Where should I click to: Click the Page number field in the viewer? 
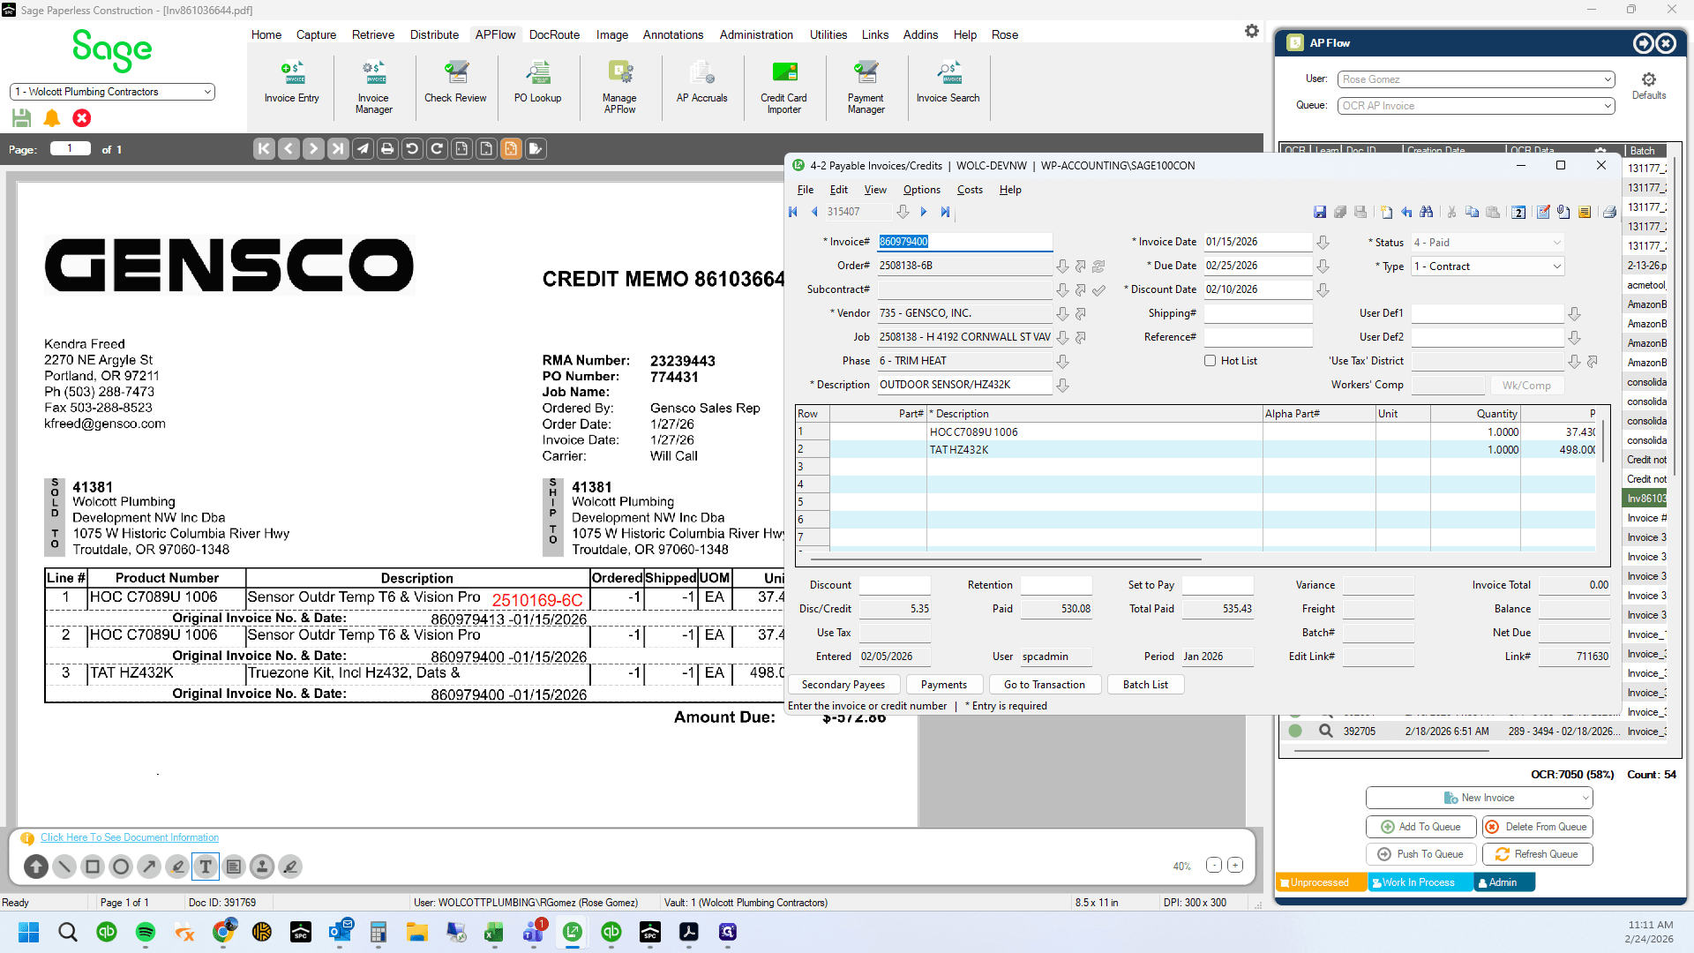71,149
